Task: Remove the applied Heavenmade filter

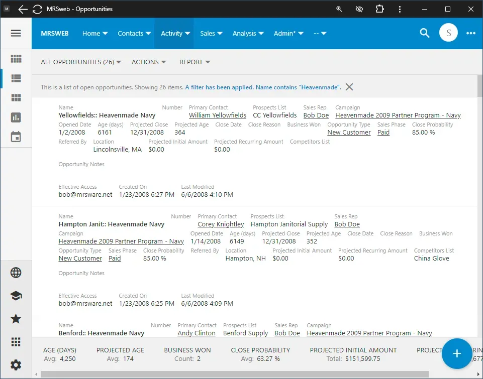Action: [349, 87]
